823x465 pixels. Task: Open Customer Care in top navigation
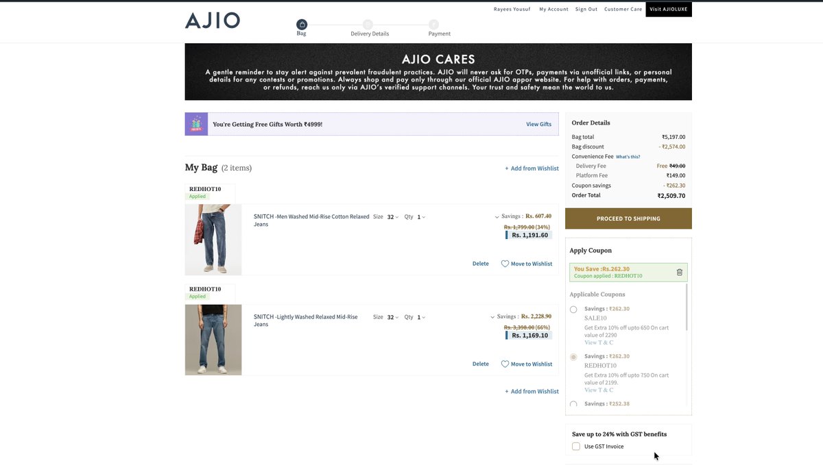tap(623, 10)
